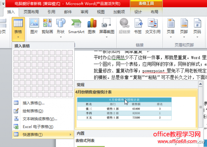Open the 表格 (Table) dropdown button

pos(18,29)
